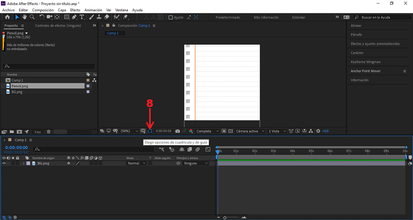Toggle the transparency grid button
This screenshot has height=220, width=413.
(230, 131)
